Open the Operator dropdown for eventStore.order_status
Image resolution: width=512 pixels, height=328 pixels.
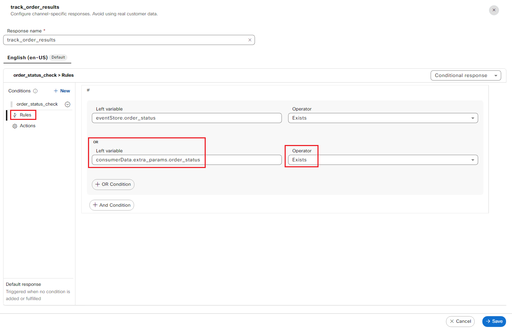(383, 118)
